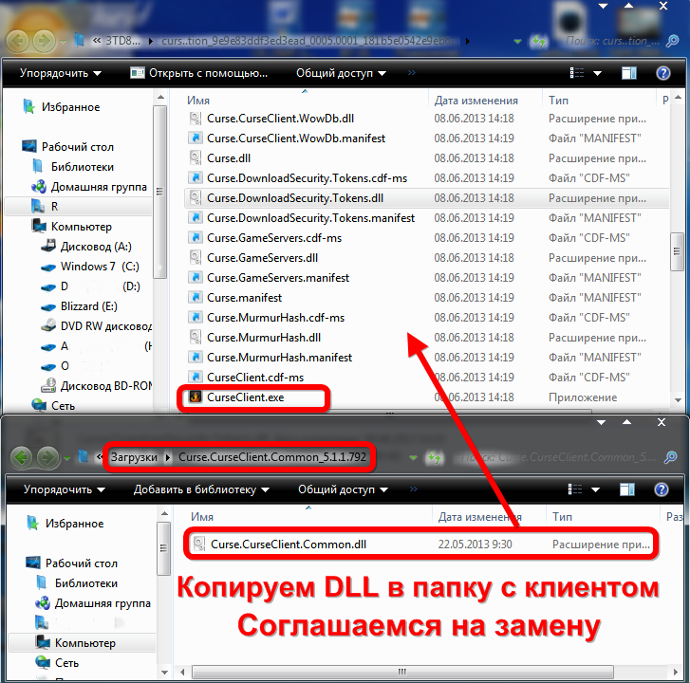This screenshot has height=683, width=690.
Task: Select the Curse.GameServers.dll file
Action: tap(264, 258)
